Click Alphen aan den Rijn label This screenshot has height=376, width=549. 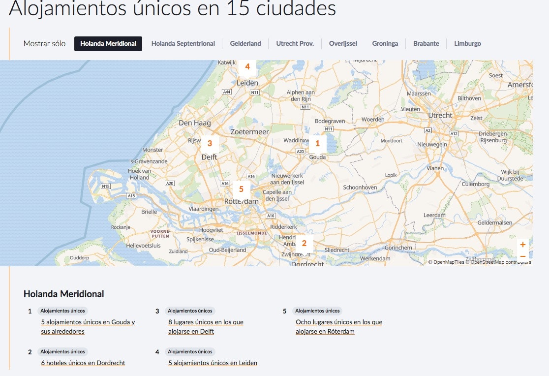301,95
